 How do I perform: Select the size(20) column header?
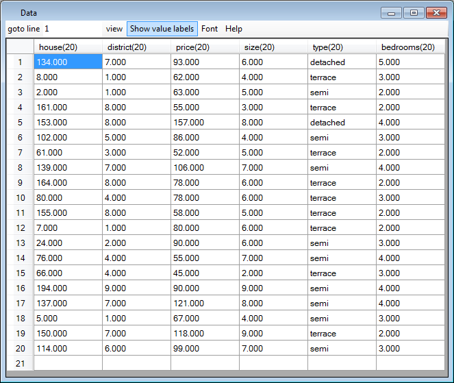(x=273, y=47)
